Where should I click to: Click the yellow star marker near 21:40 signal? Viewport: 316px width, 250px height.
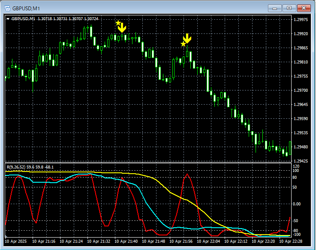(x=118, y=23)
